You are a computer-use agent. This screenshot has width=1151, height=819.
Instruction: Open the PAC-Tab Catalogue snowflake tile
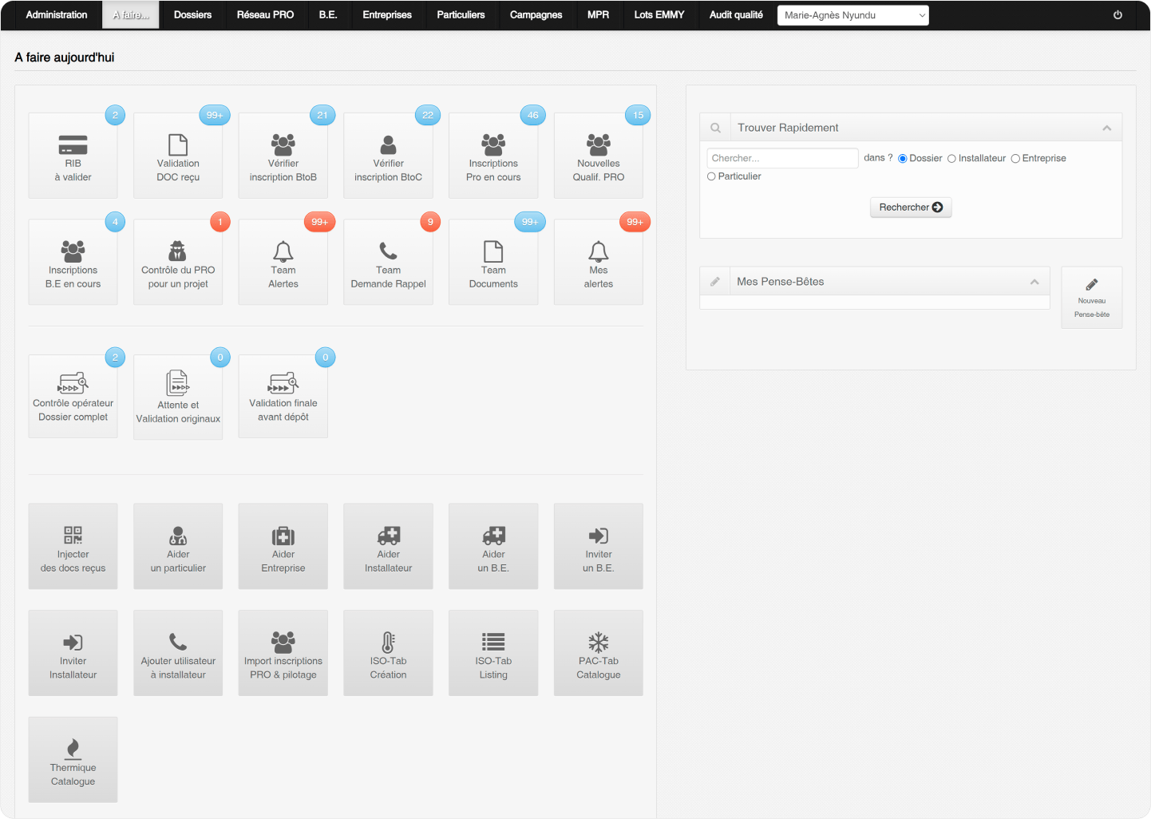[x=598, y=654]
